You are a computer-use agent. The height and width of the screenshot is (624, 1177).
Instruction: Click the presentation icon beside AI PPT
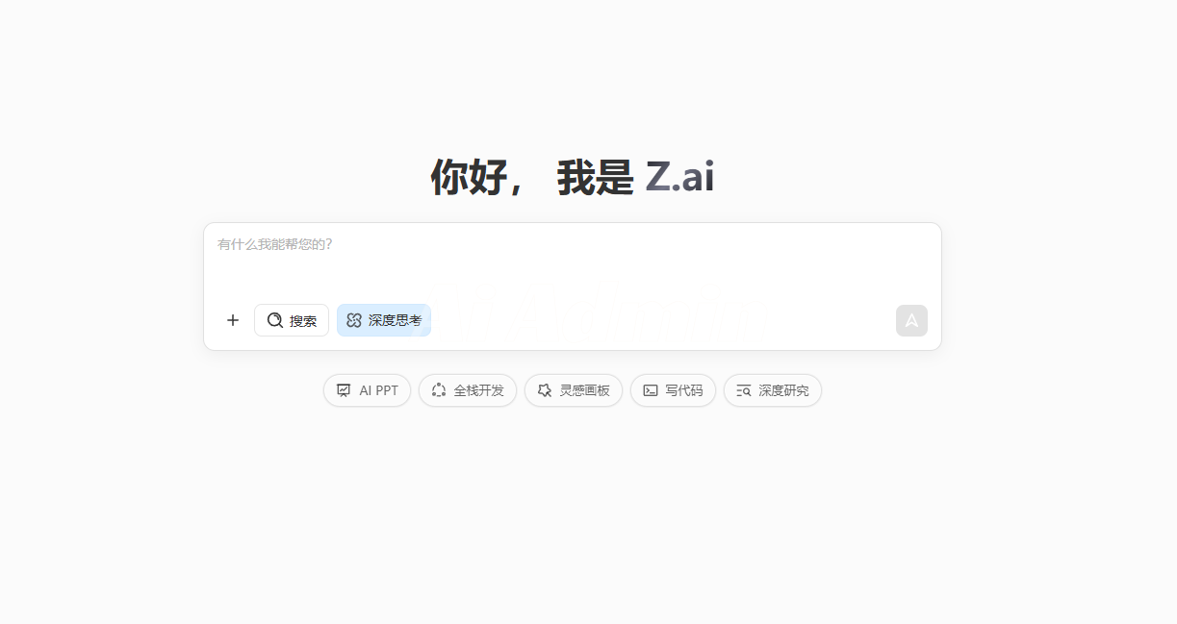coord(344,390)
